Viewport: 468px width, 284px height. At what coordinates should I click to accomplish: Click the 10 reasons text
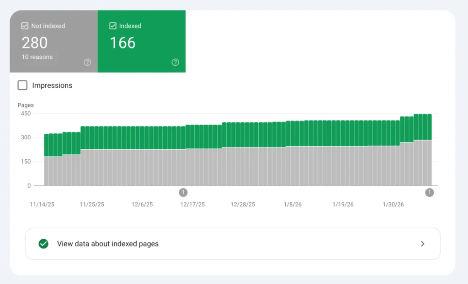[37, 57]
